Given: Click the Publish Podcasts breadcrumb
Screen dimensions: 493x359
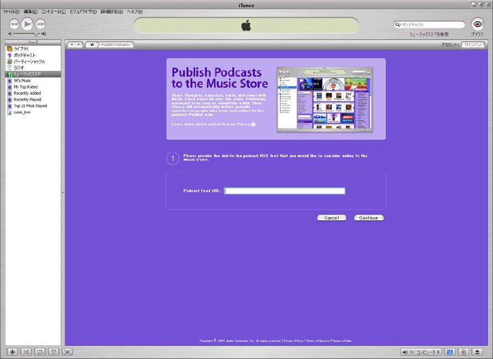Looking at the screenshot, I should (x=115, y=45).
